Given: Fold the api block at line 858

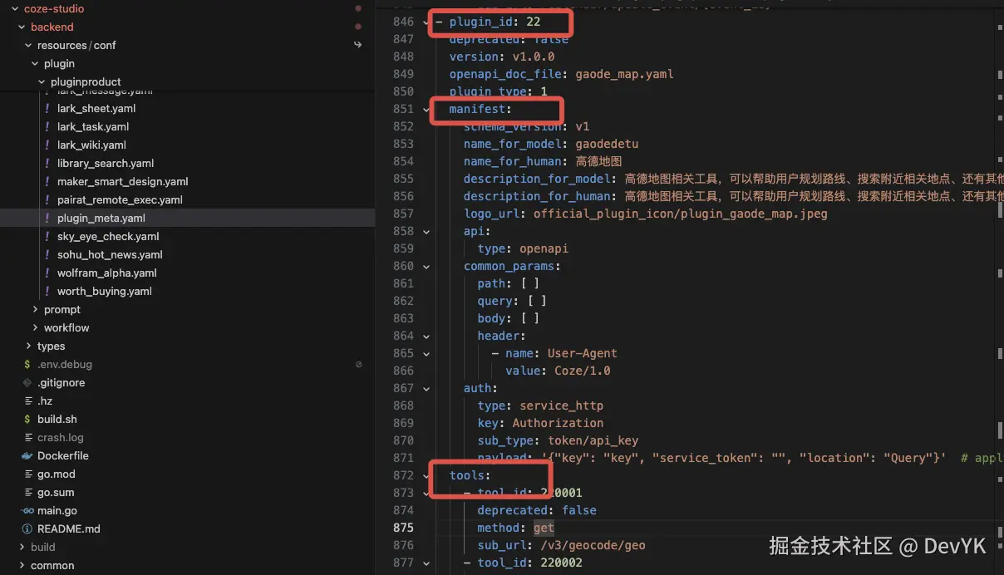Looking at the screenshot, I should pyautogui.click(x=426, y=231).
